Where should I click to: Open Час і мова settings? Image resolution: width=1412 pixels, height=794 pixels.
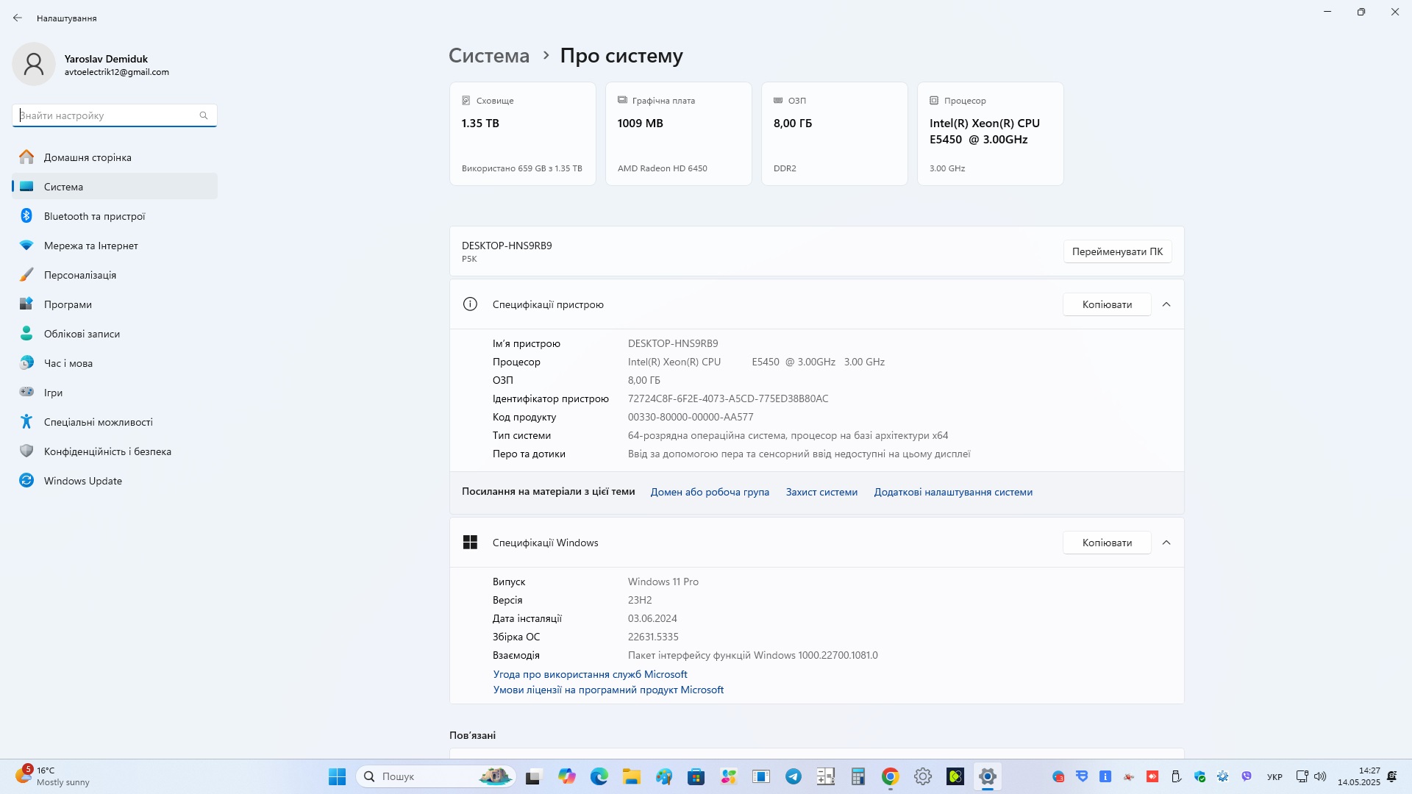pyautogui.click(x=115, y=363)
